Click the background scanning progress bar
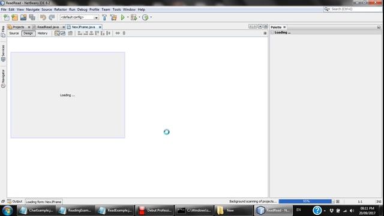 pos(306,202)
